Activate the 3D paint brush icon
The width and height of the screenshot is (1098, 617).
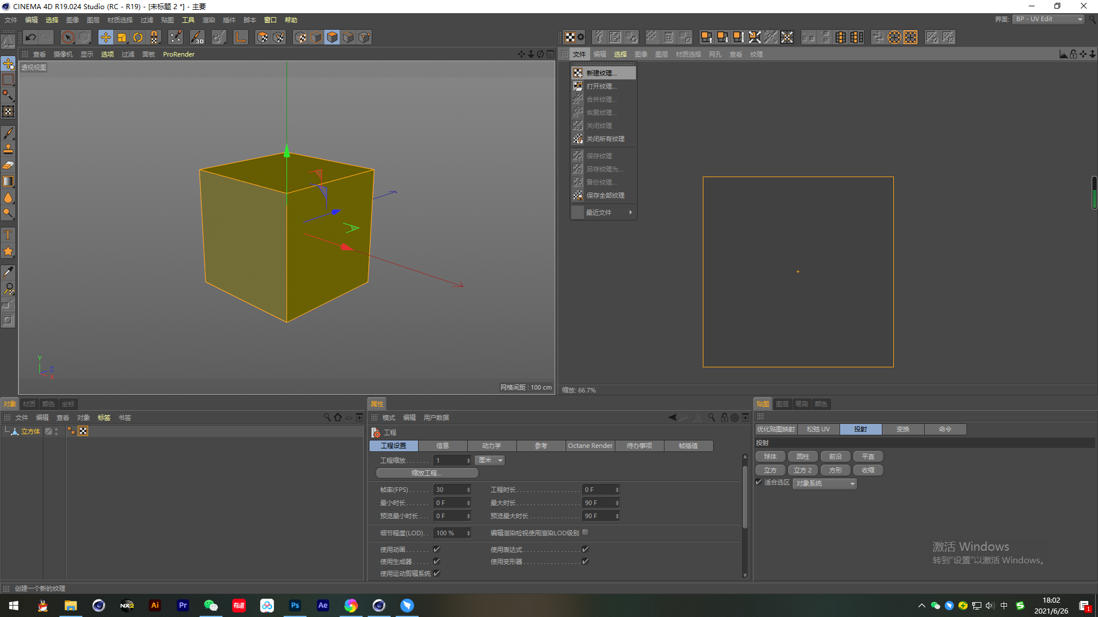pyautogui.click(x=197, y=38)
